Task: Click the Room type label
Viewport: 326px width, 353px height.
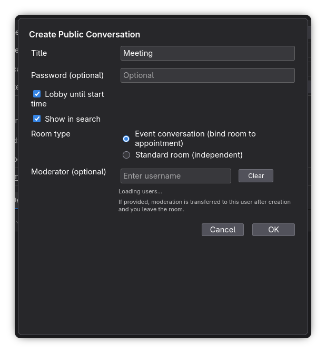Action: click(51, 134)
